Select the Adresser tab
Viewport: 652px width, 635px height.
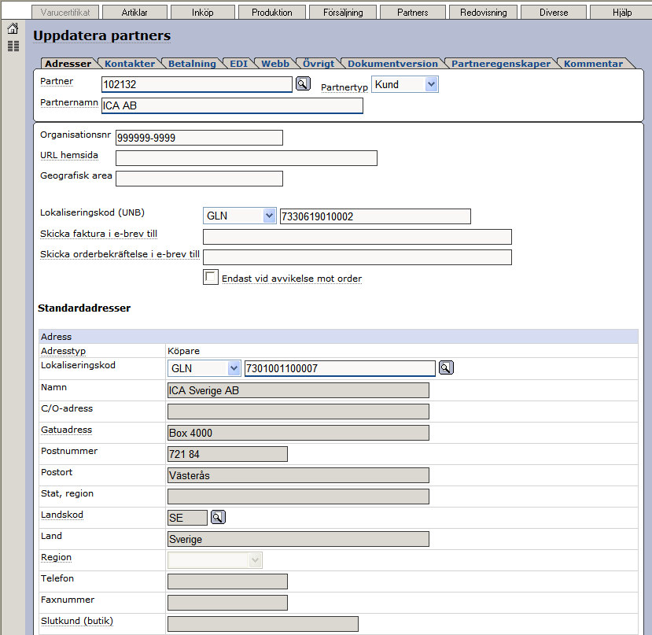coord(68,64)
